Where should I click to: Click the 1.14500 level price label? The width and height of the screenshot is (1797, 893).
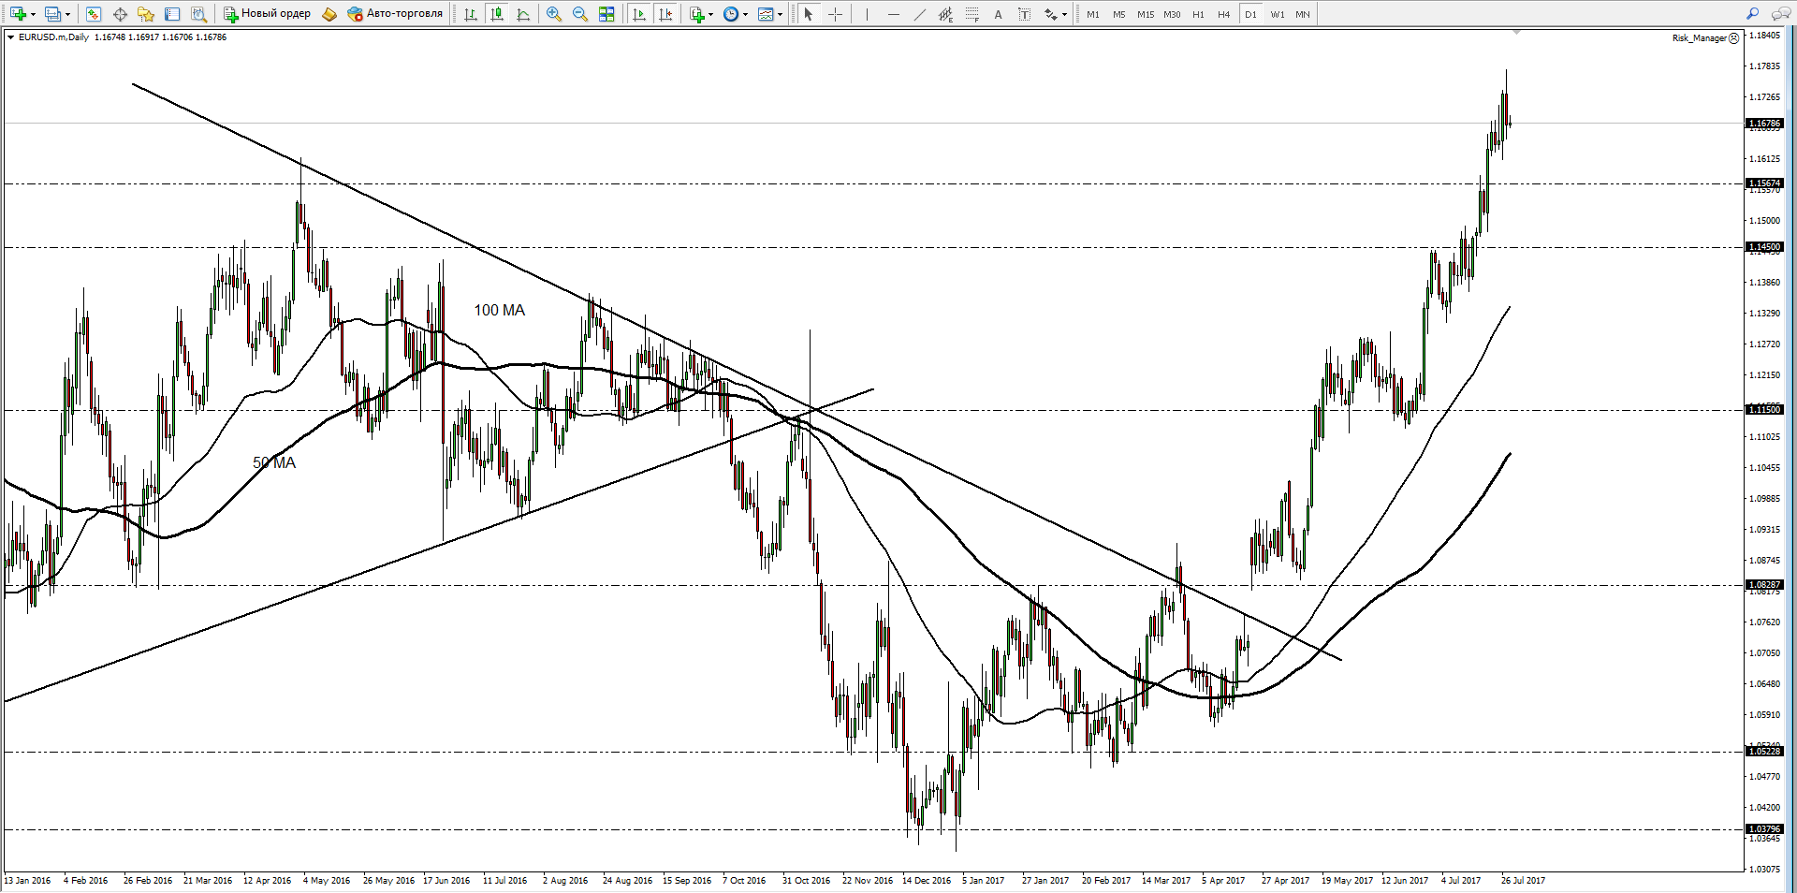point(1765,247)
